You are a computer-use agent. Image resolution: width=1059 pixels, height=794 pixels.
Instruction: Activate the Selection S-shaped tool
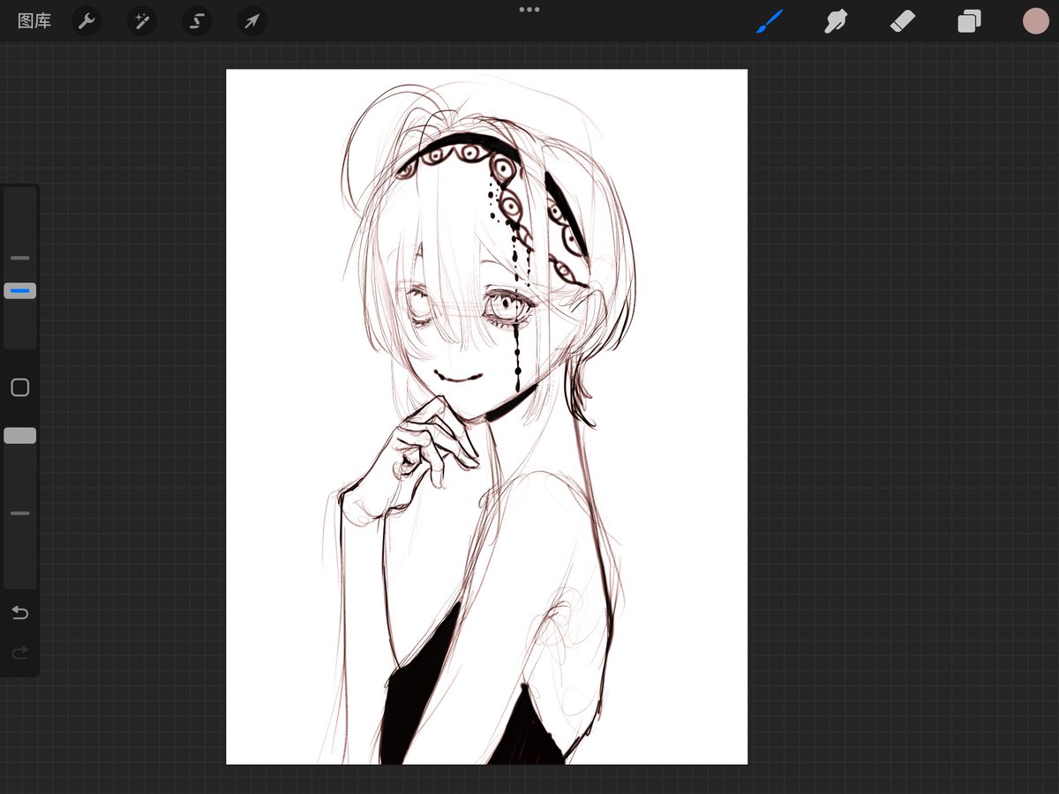[x=197, y=21]
